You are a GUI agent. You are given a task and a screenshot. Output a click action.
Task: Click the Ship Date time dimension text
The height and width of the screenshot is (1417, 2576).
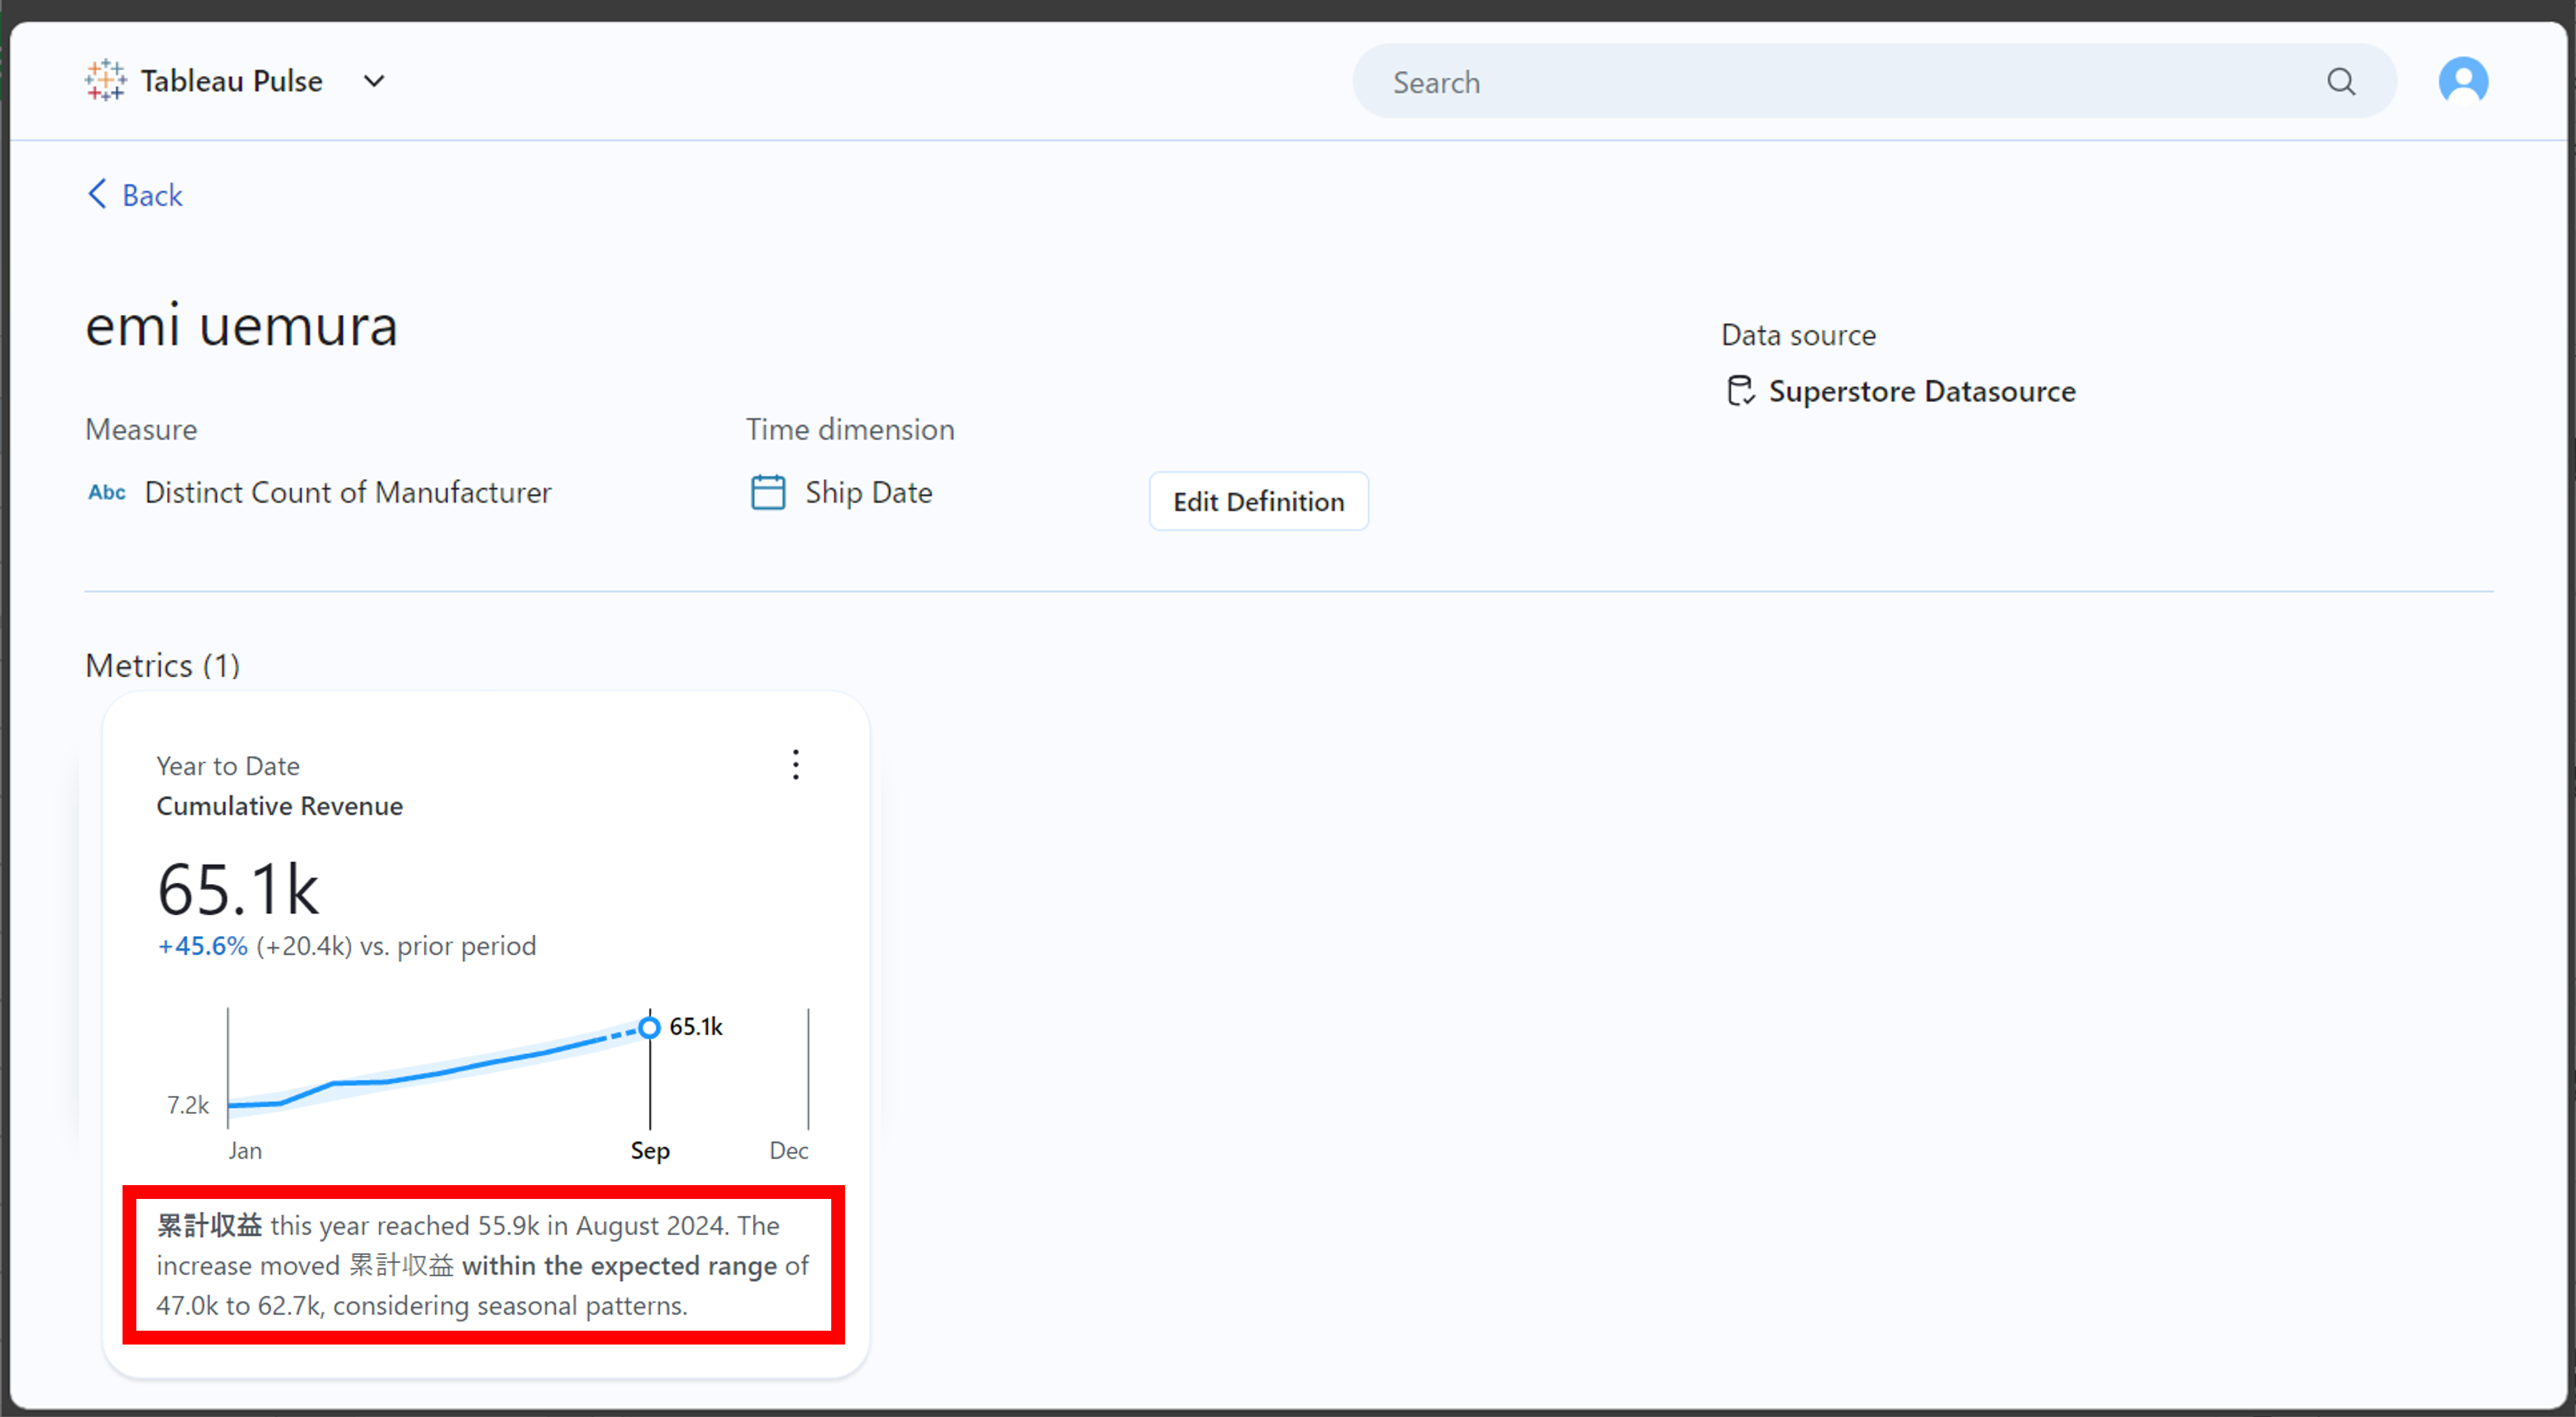click(x=868, y=492)
